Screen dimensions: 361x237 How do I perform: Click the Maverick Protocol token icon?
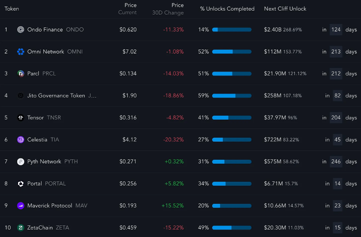coord(20,206)
